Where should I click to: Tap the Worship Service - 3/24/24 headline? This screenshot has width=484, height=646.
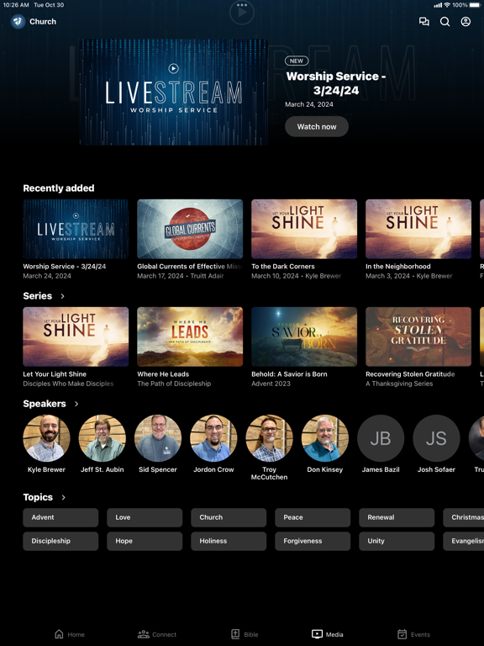pyautogui.click(x=336, y=83)
